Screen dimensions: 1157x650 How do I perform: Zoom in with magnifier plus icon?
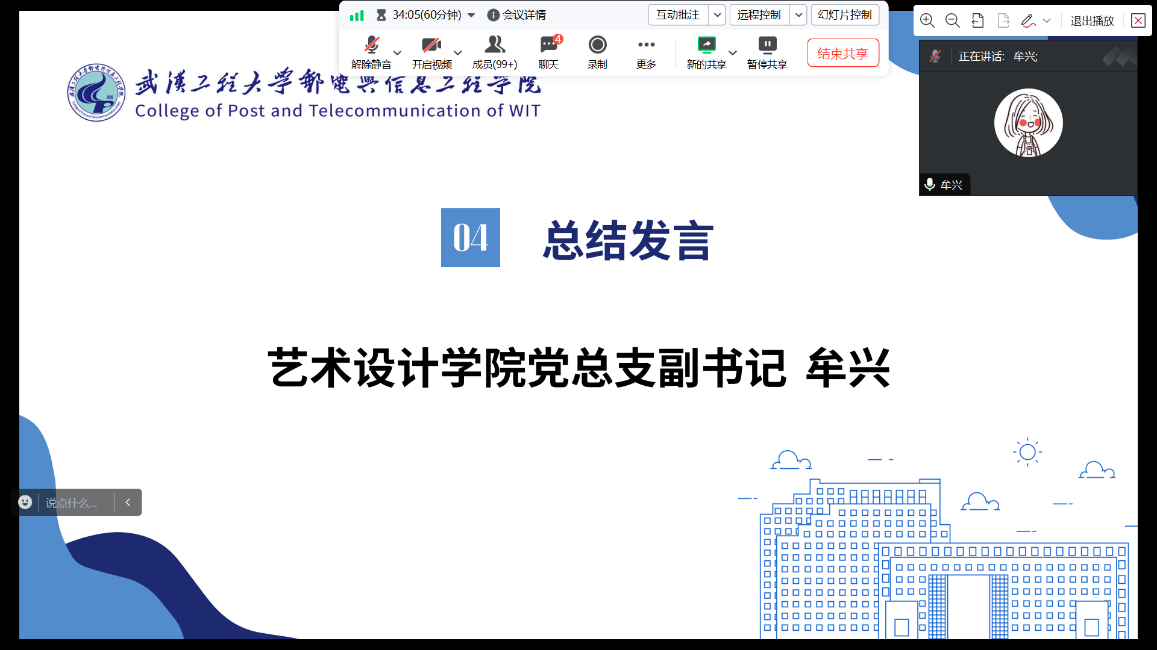coord(927,21)
